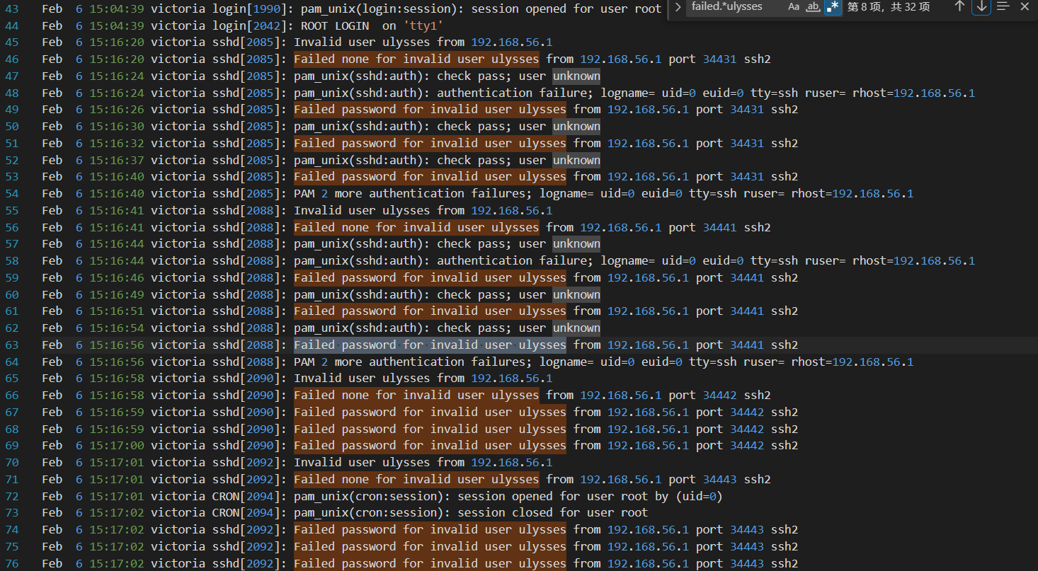
Task: Click the match counter "第 8 项, 共 32 项"
Action: pyautogui.click(x=888, y=7)
